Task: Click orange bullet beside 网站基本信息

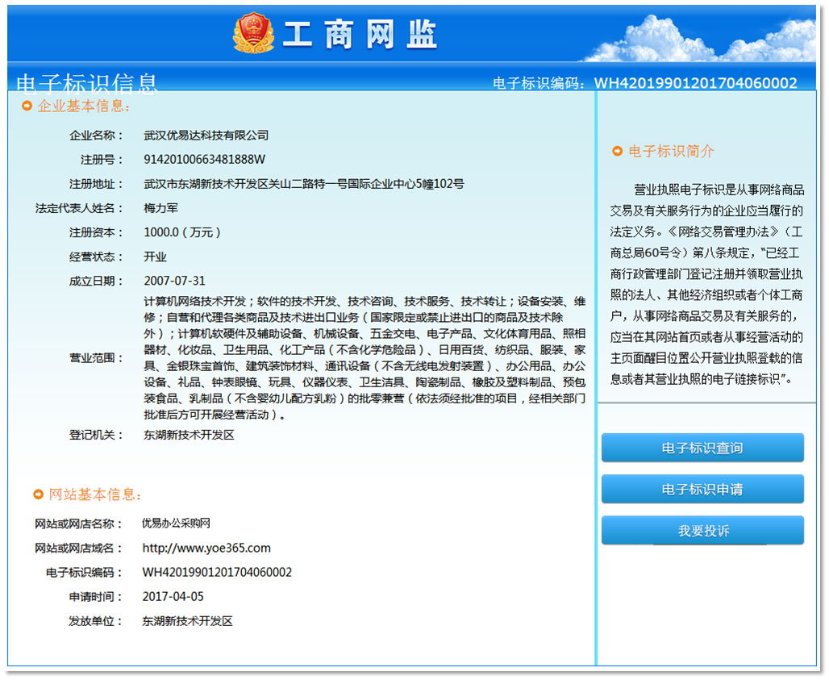Action: [38, 494]
